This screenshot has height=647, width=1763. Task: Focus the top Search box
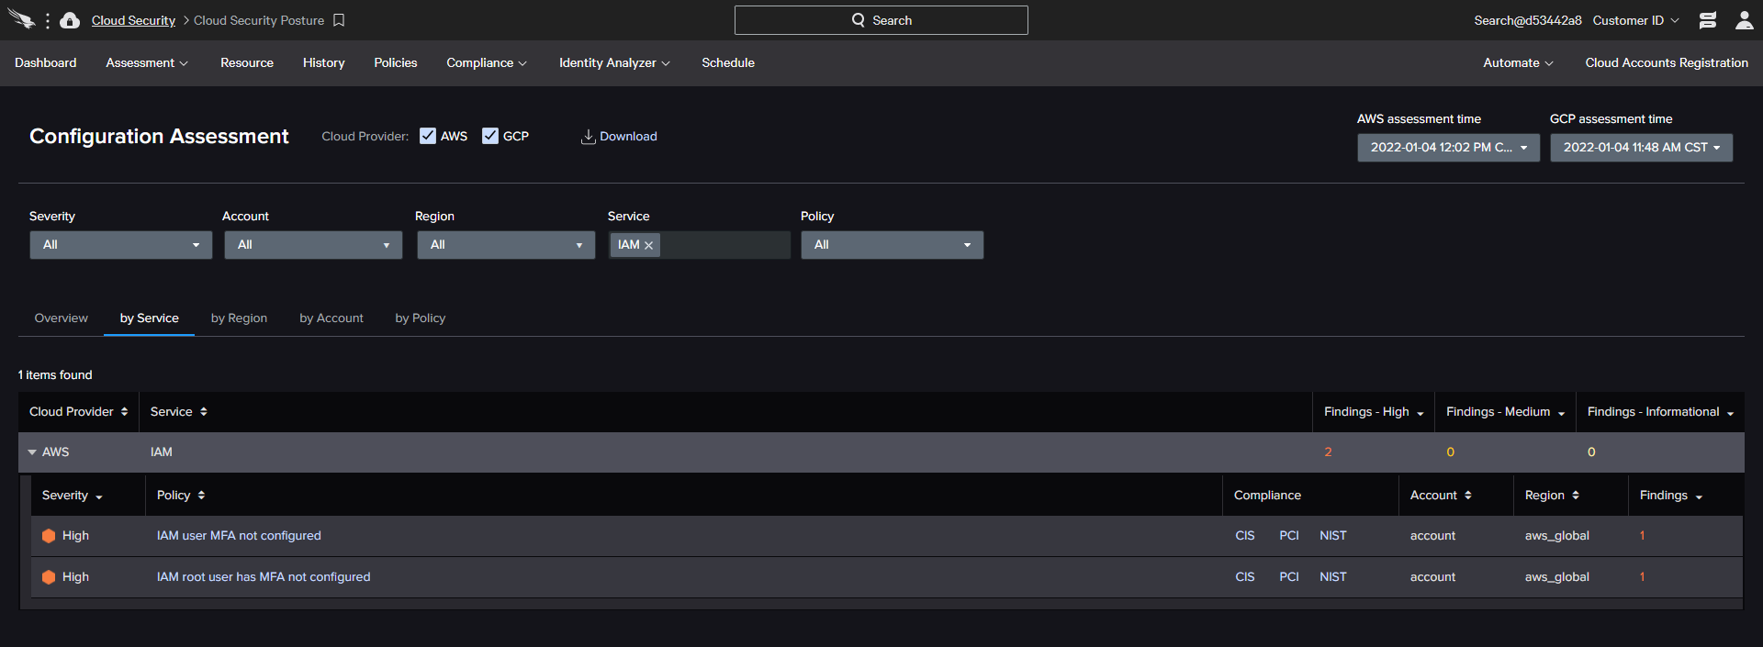881,20
